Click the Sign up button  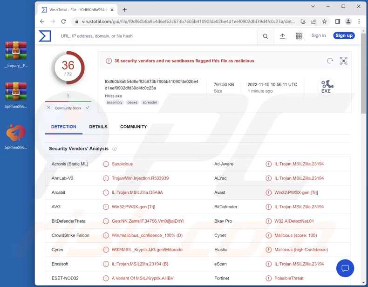(344, 35)
